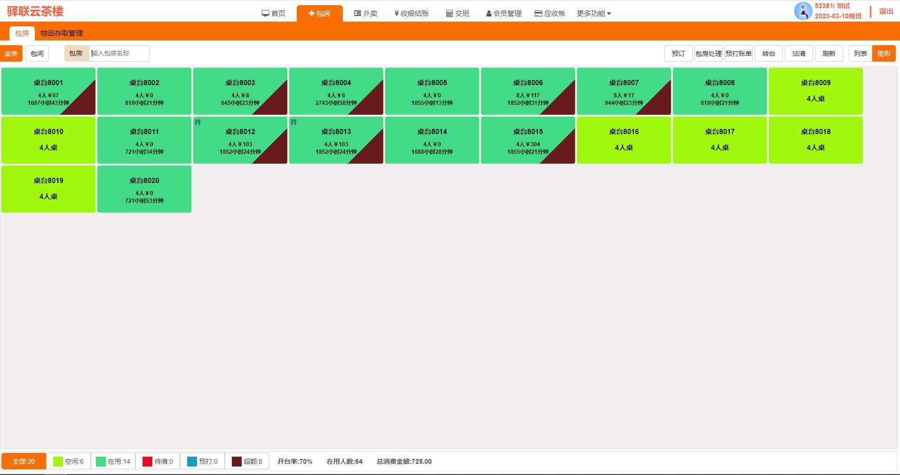900x475 pixels.
Task: Click the merged-table icon on 桌台8012
Action: pyautogui.click(x=198, y=122)
